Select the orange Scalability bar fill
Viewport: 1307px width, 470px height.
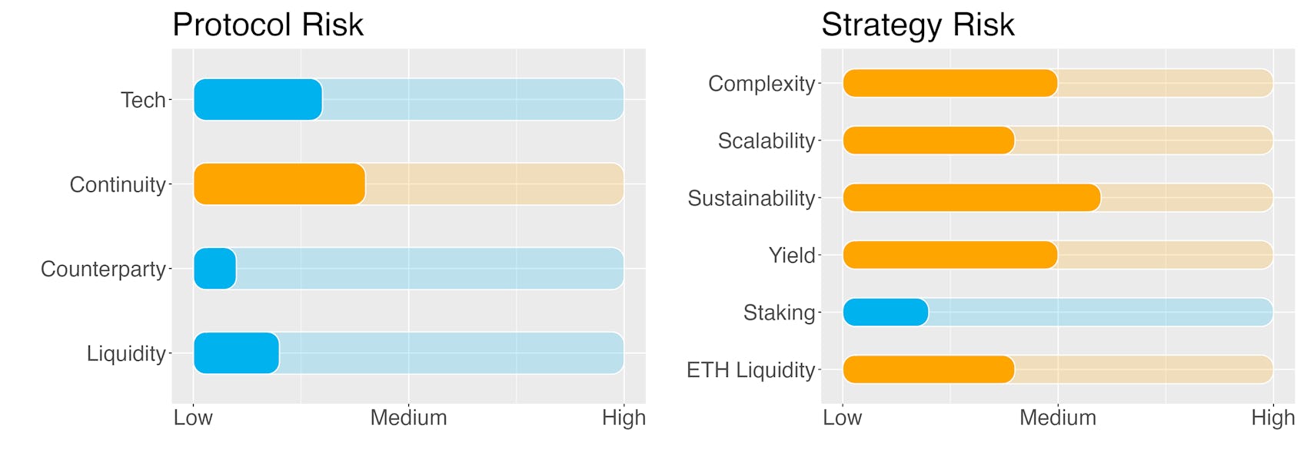coord(929,141)
